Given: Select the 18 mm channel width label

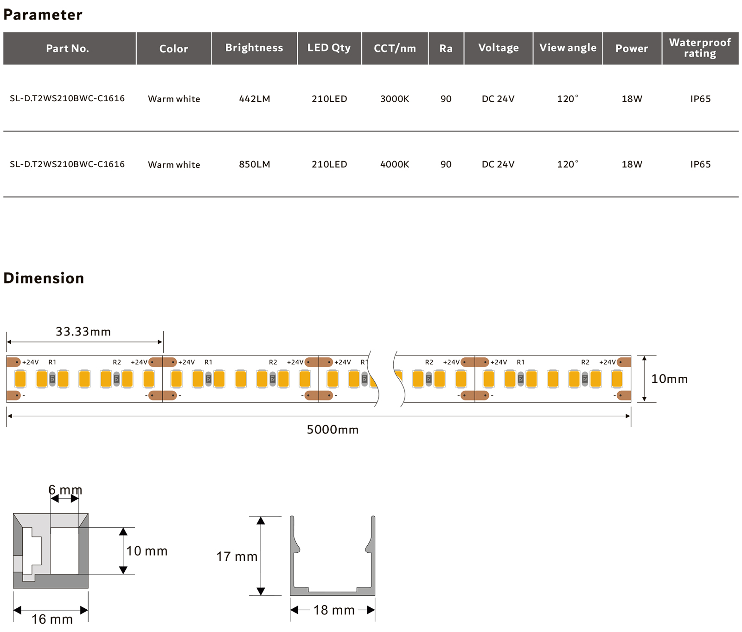Looking at the screenshot, I should pos(333,610).
